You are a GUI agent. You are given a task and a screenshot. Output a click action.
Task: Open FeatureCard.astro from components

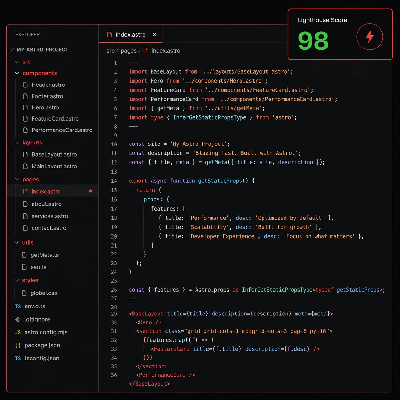[55, 119]
